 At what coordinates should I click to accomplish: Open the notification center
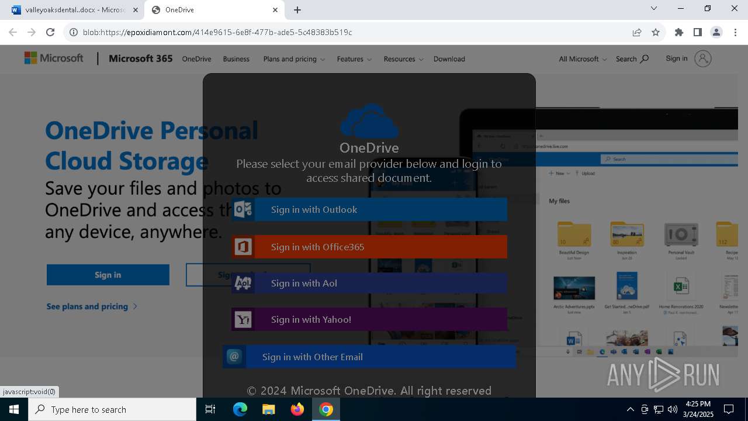(x=729, y=409)
